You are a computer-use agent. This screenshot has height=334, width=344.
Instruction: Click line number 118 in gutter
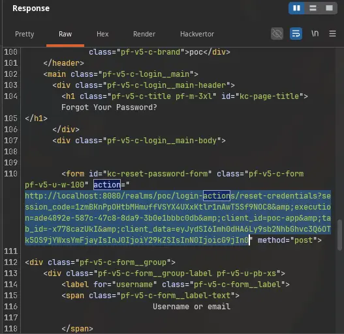point(10,329)
